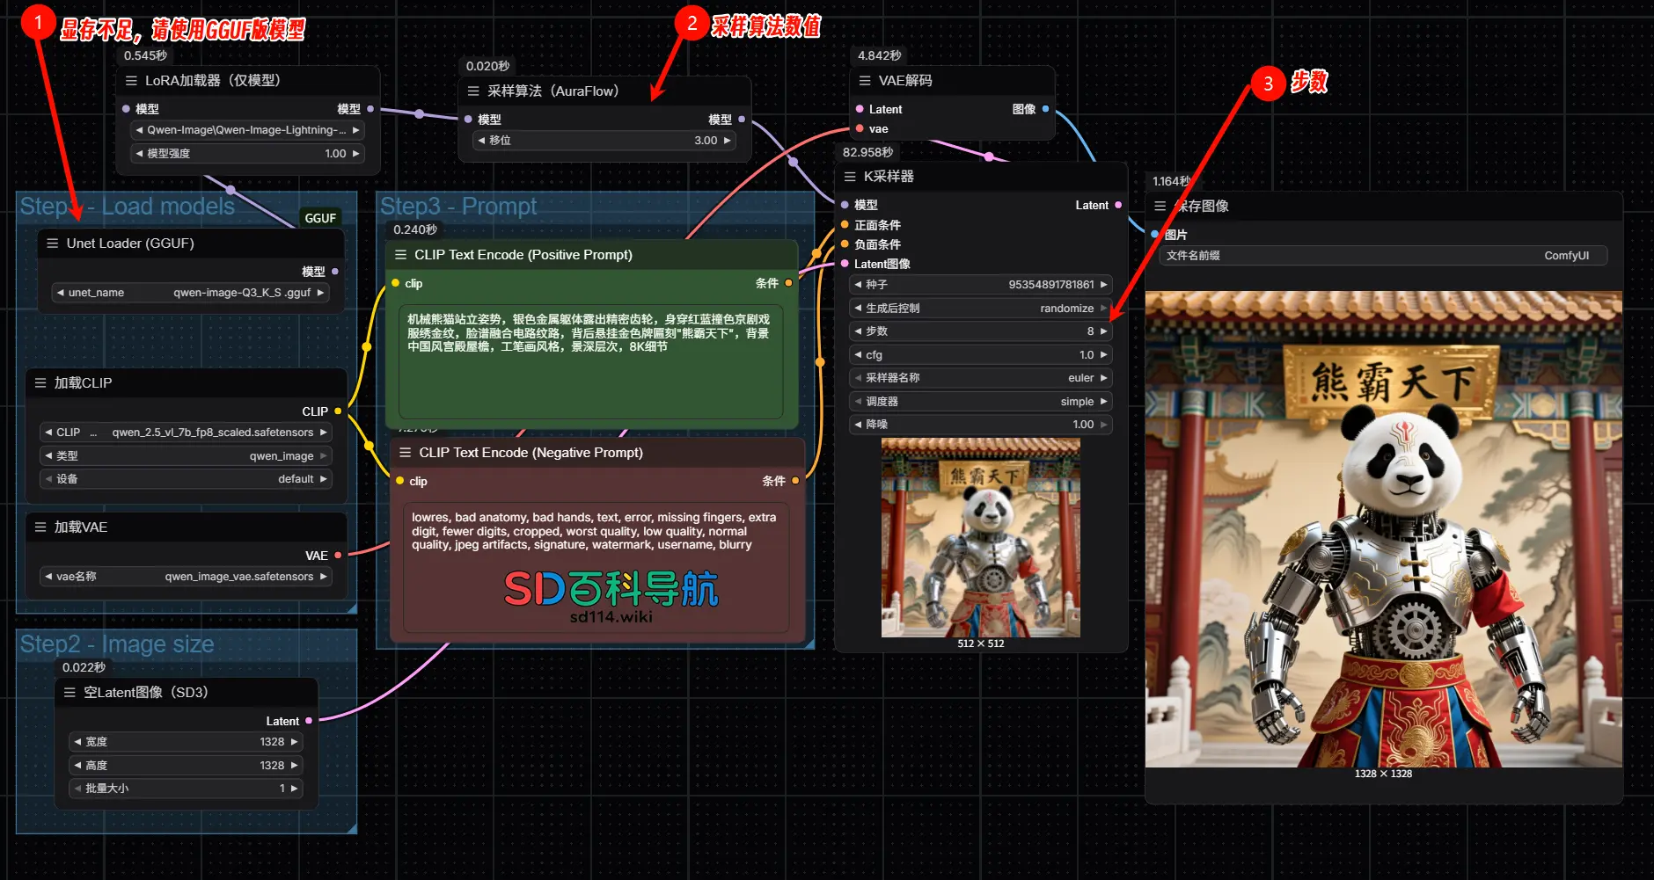This screenshot has width=1654, height=880.
Task: Click the menu icon of the VAE解码 node
Action: (x=865, y=80)
